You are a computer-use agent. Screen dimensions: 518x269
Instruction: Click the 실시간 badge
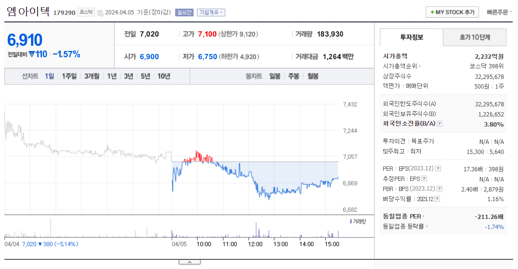click(184, 13)
